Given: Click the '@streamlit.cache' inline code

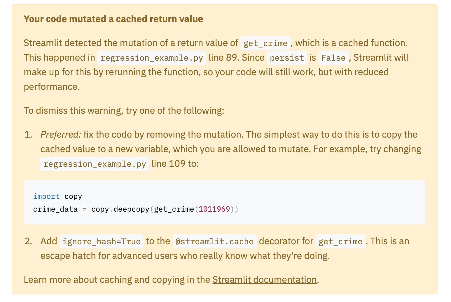Looking at the screenshot, I should (x=214, y=241).
